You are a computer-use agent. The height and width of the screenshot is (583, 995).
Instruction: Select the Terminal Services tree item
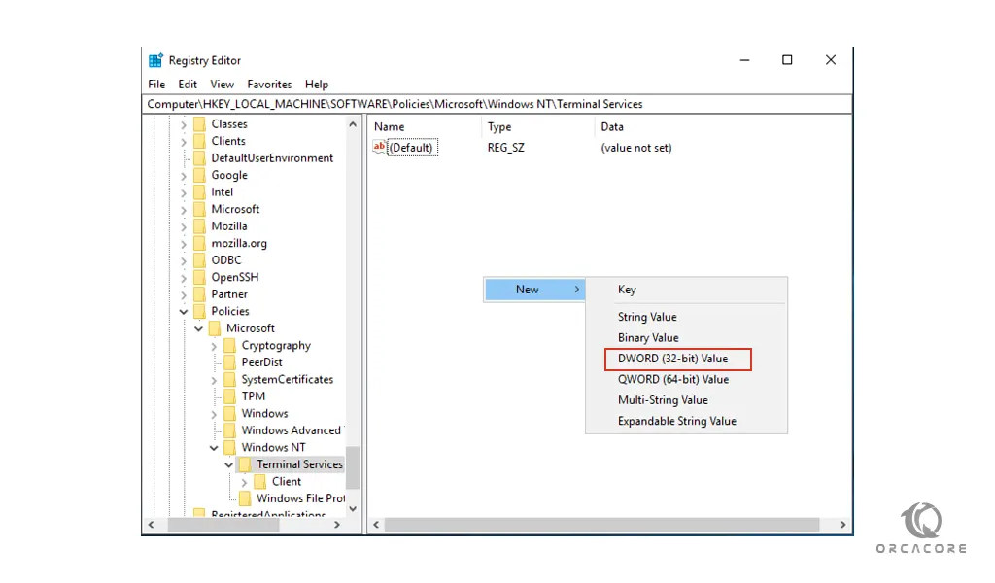click(x=299, y=464)
